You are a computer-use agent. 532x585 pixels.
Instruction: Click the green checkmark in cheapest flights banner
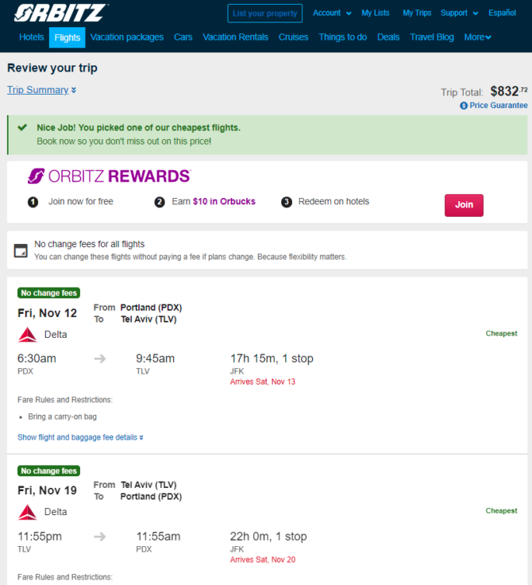point(22,128)
